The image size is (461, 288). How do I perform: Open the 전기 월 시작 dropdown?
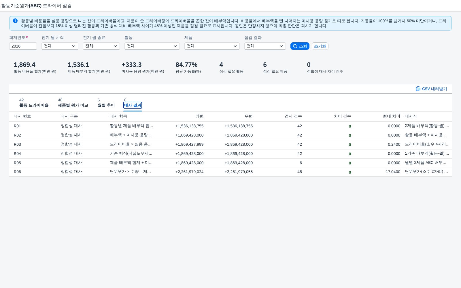click(x=60, y=46)
